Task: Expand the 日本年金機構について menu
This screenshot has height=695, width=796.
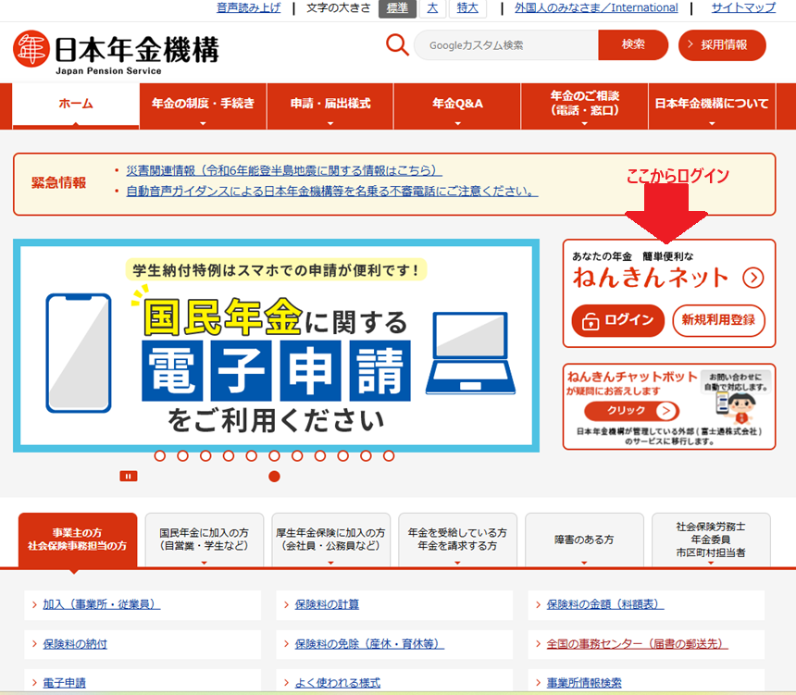Action: pos(711,105)
